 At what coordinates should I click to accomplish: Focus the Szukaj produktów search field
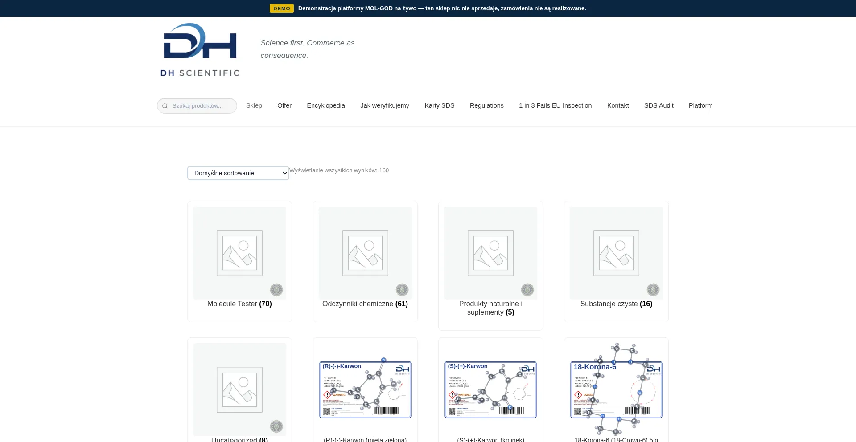tap(197, 106)
